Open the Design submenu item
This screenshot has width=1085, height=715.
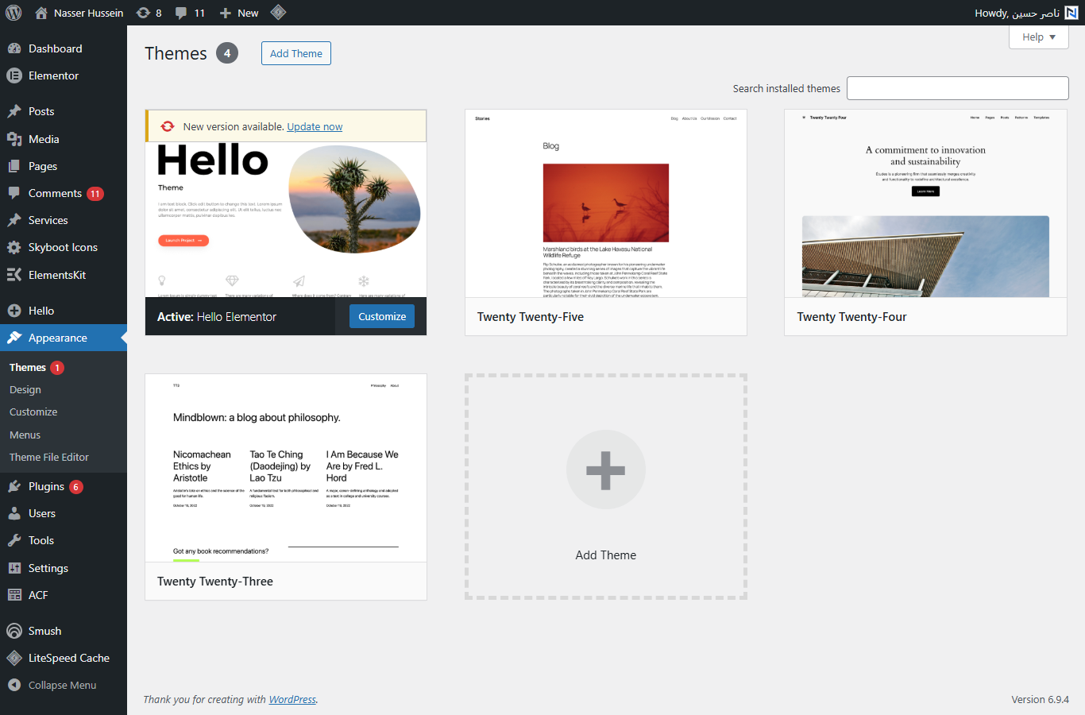click(x=25, y=390)
